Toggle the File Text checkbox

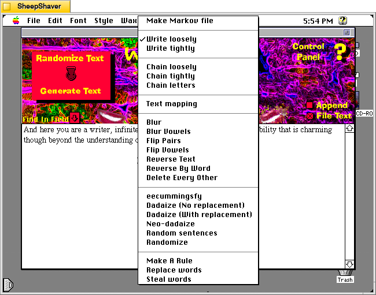310,116
